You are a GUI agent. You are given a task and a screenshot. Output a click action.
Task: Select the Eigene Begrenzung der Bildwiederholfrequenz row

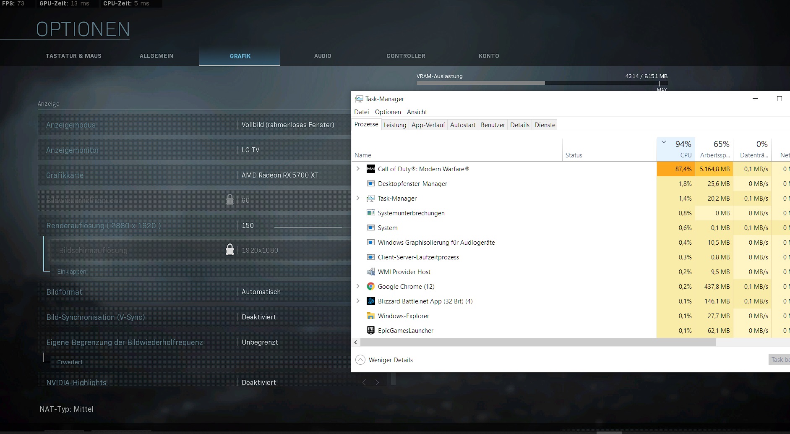(x=194, y=342)
